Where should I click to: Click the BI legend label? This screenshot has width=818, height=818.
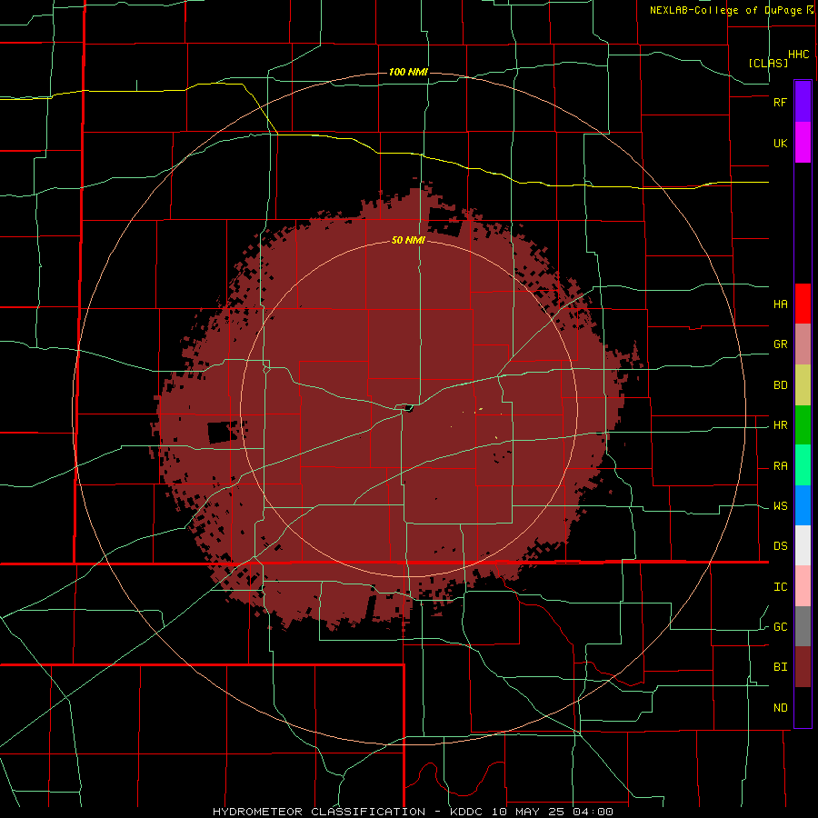(x=780, y=667)
